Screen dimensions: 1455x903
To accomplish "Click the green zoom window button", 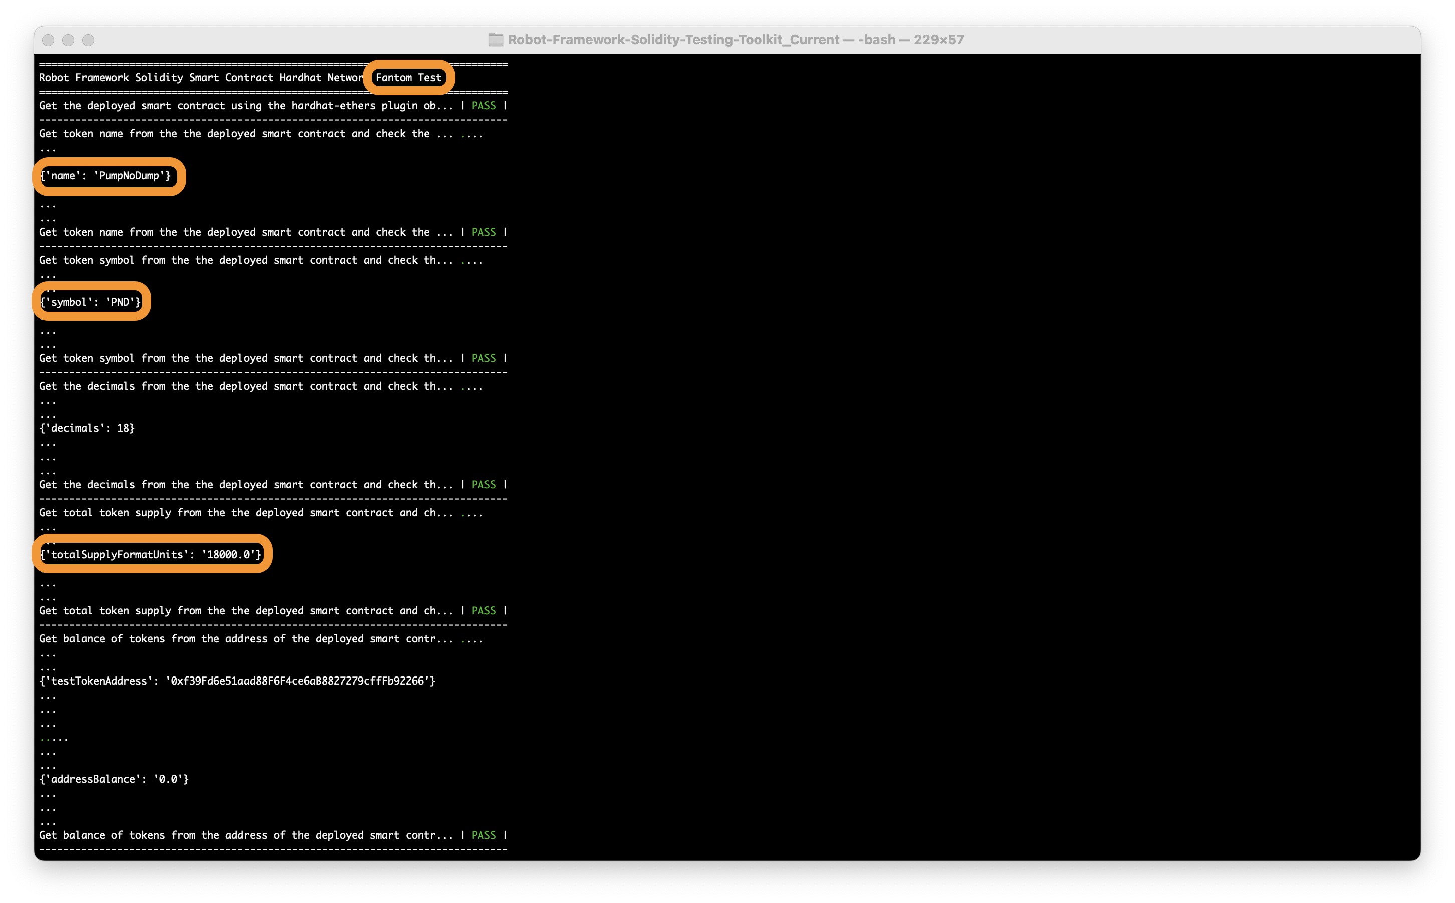I will pos(88,40).
